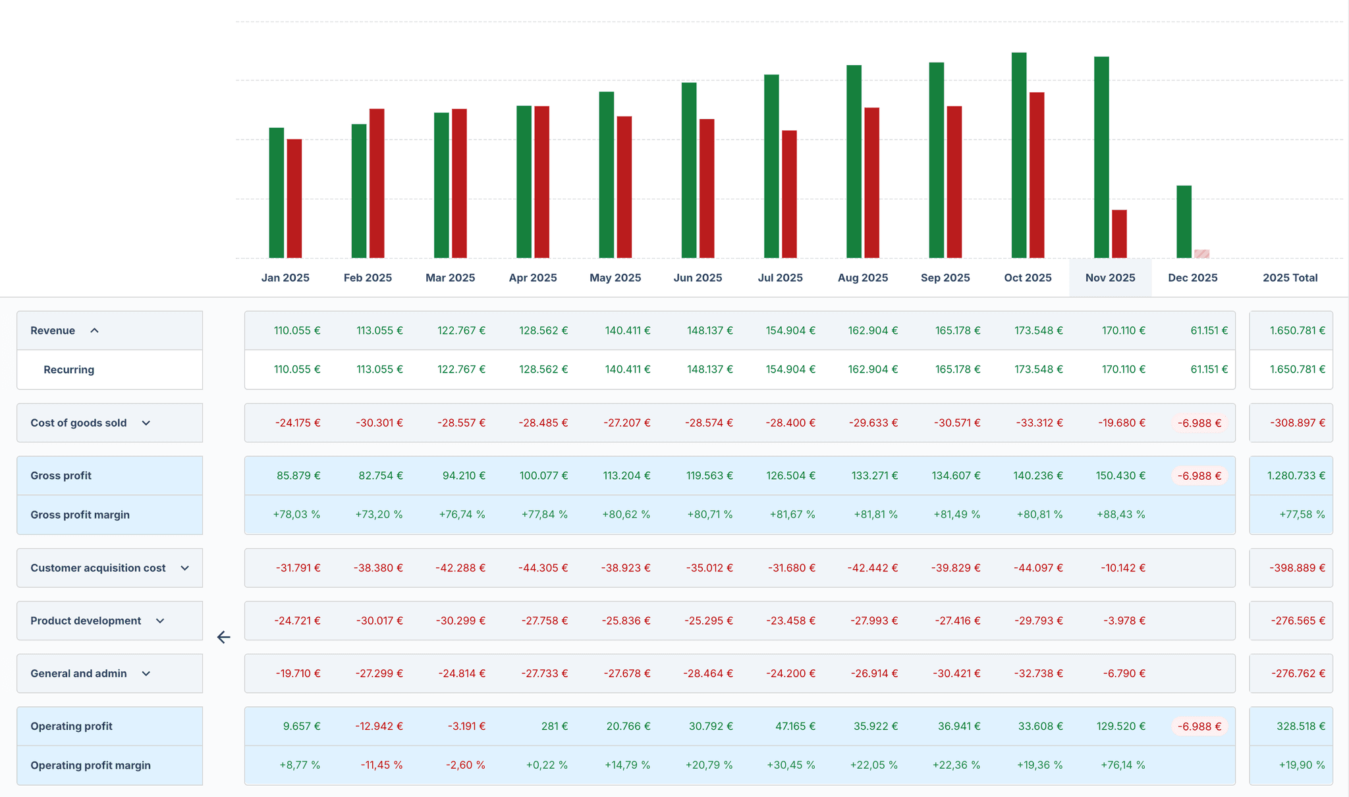Viewport: 1349px width, 797px height.
Task: Expand Customer acquisition cost breakdown
Action: tap(185, 568)
